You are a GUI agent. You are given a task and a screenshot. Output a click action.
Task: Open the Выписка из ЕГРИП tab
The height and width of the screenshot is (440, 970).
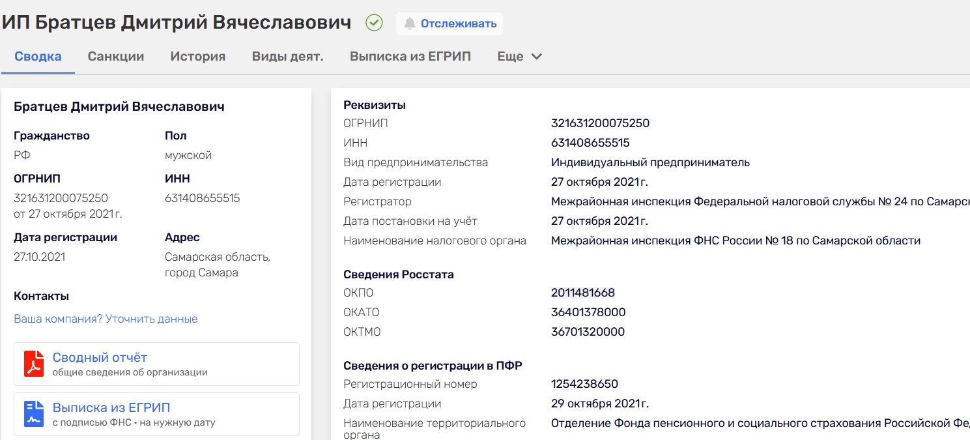click(x=410, y=56)
